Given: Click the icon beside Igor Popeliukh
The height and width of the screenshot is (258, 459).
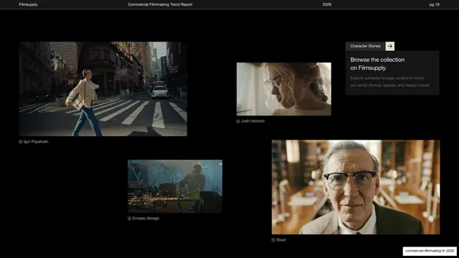Looking at the screenshot, I should 21,142.
